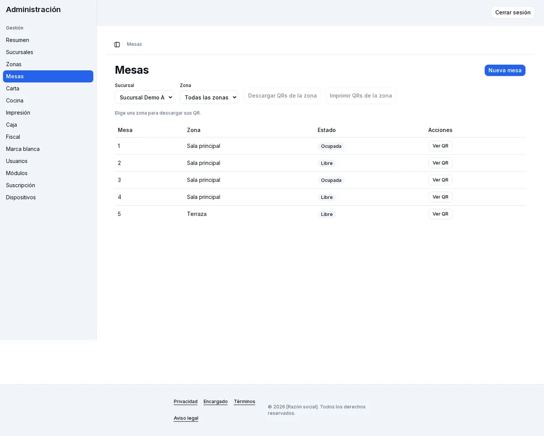This screenshot has width=544, height=436.
Task: Go to the Caja section
Action: 48,125
